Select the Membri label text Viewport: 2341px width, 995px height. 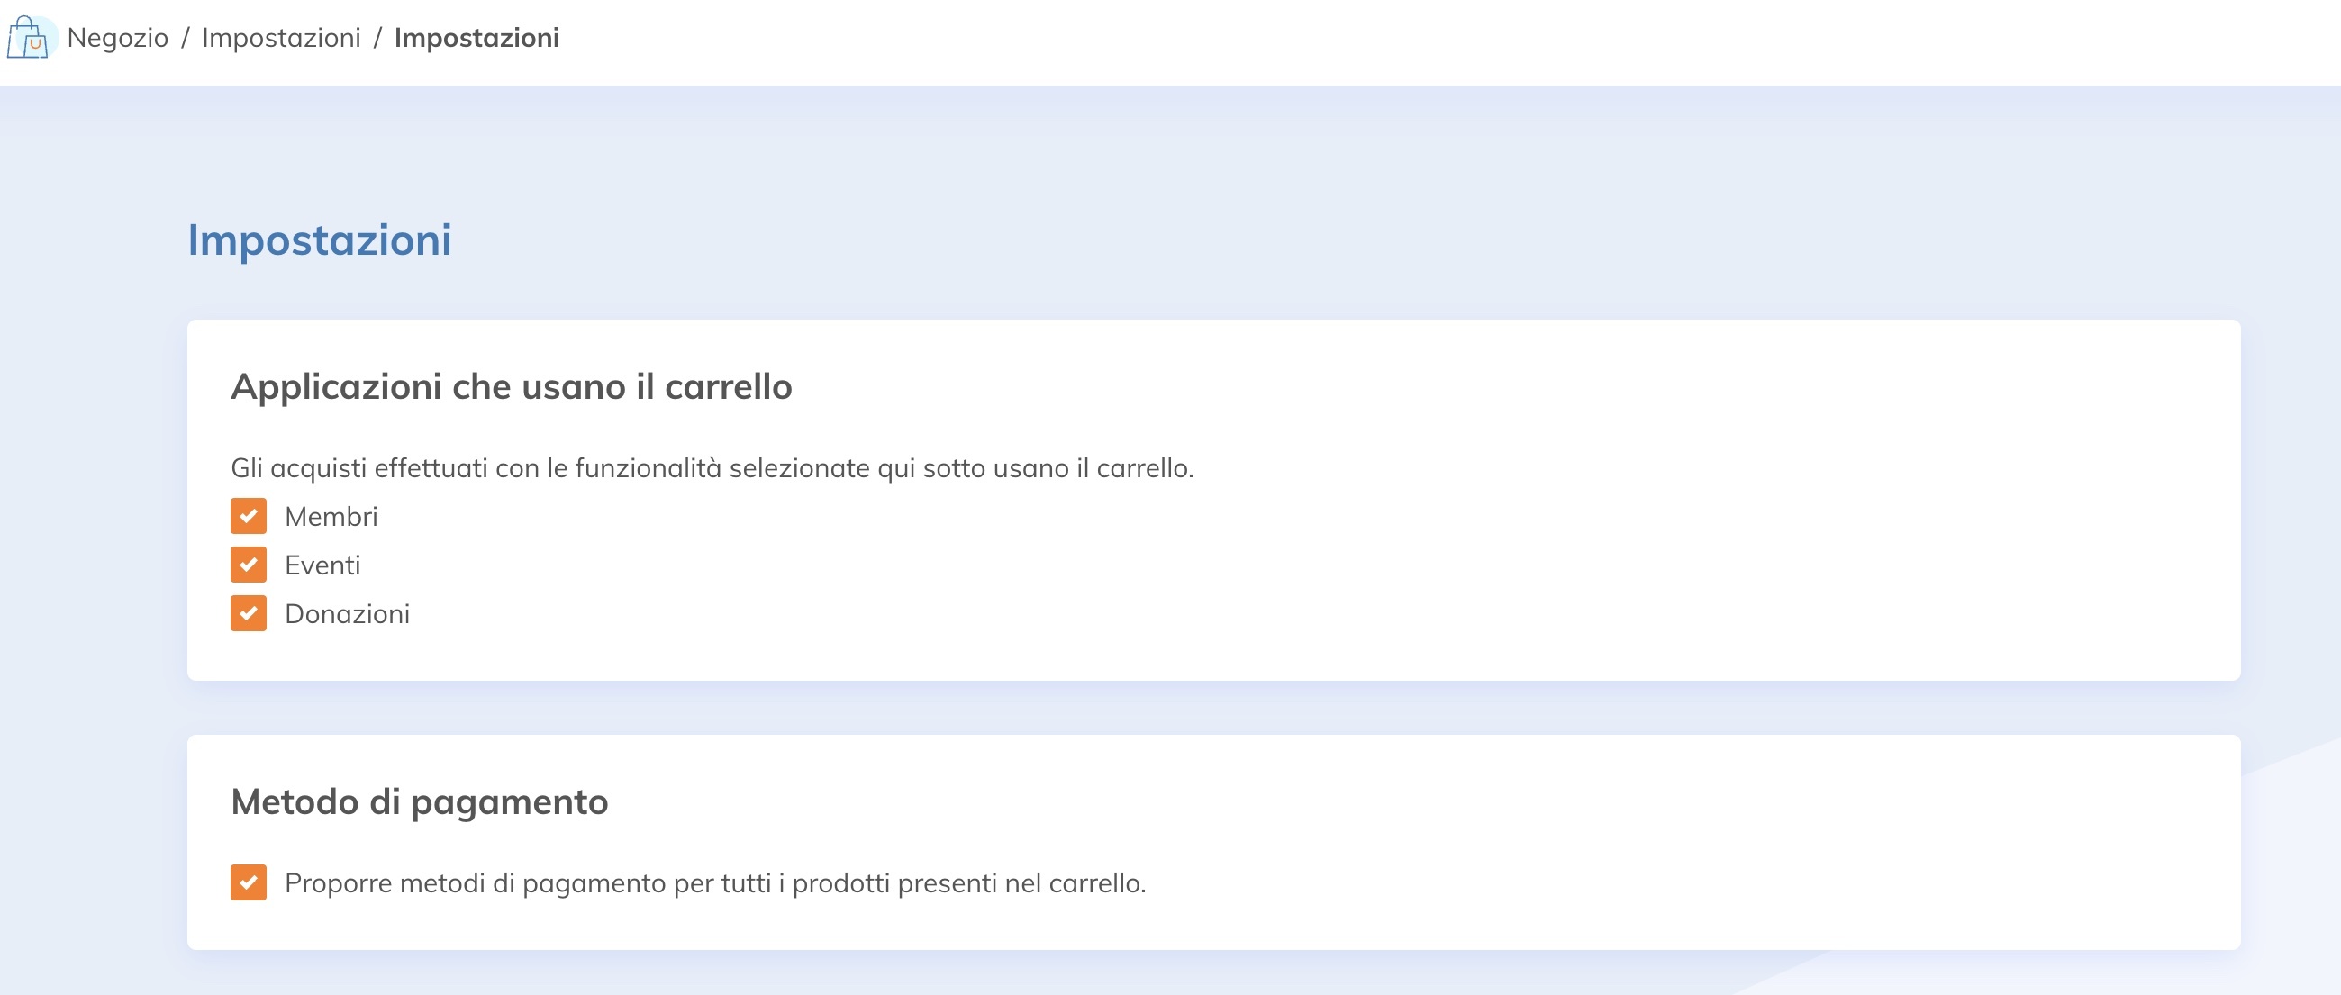pos(331,516)
